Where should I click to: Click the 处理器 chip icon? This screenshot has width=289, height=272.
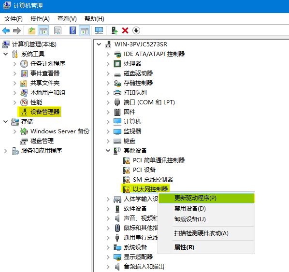[117, 64]
